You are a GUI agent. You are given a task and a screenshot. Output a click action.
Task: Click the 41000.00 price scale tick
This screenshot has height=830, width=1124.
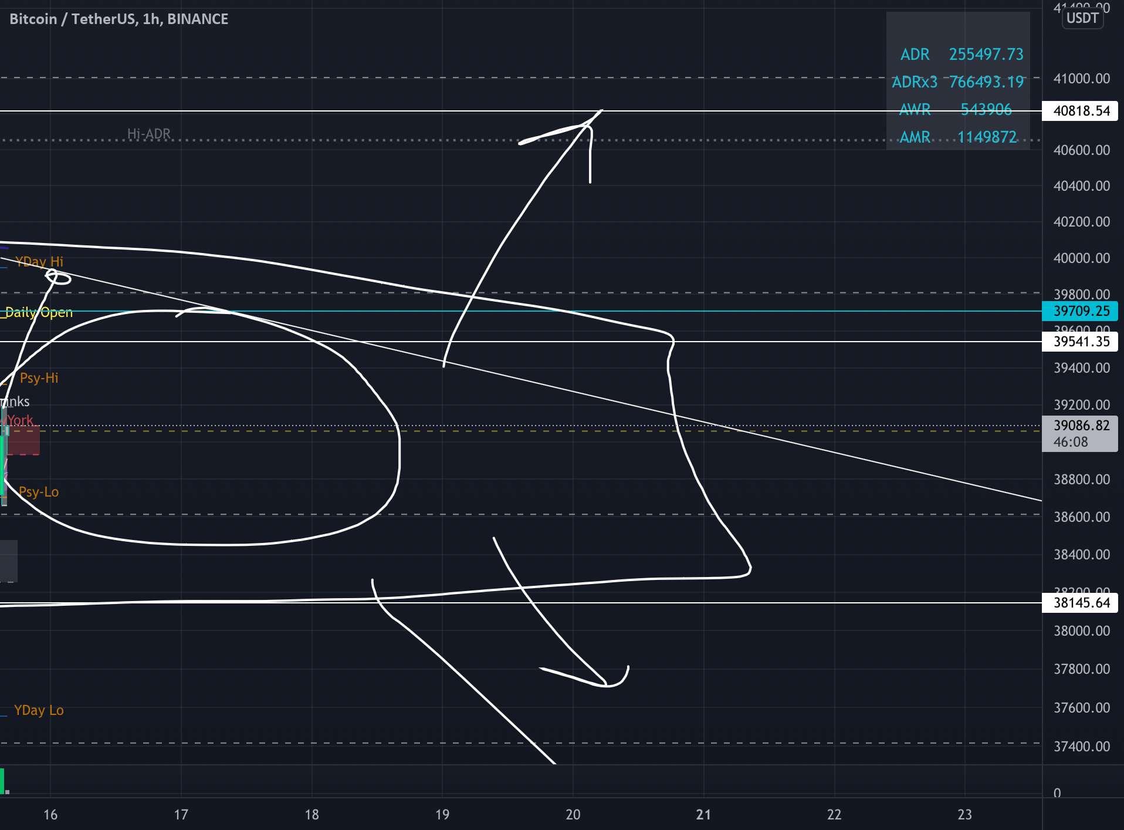[1082, 79]
